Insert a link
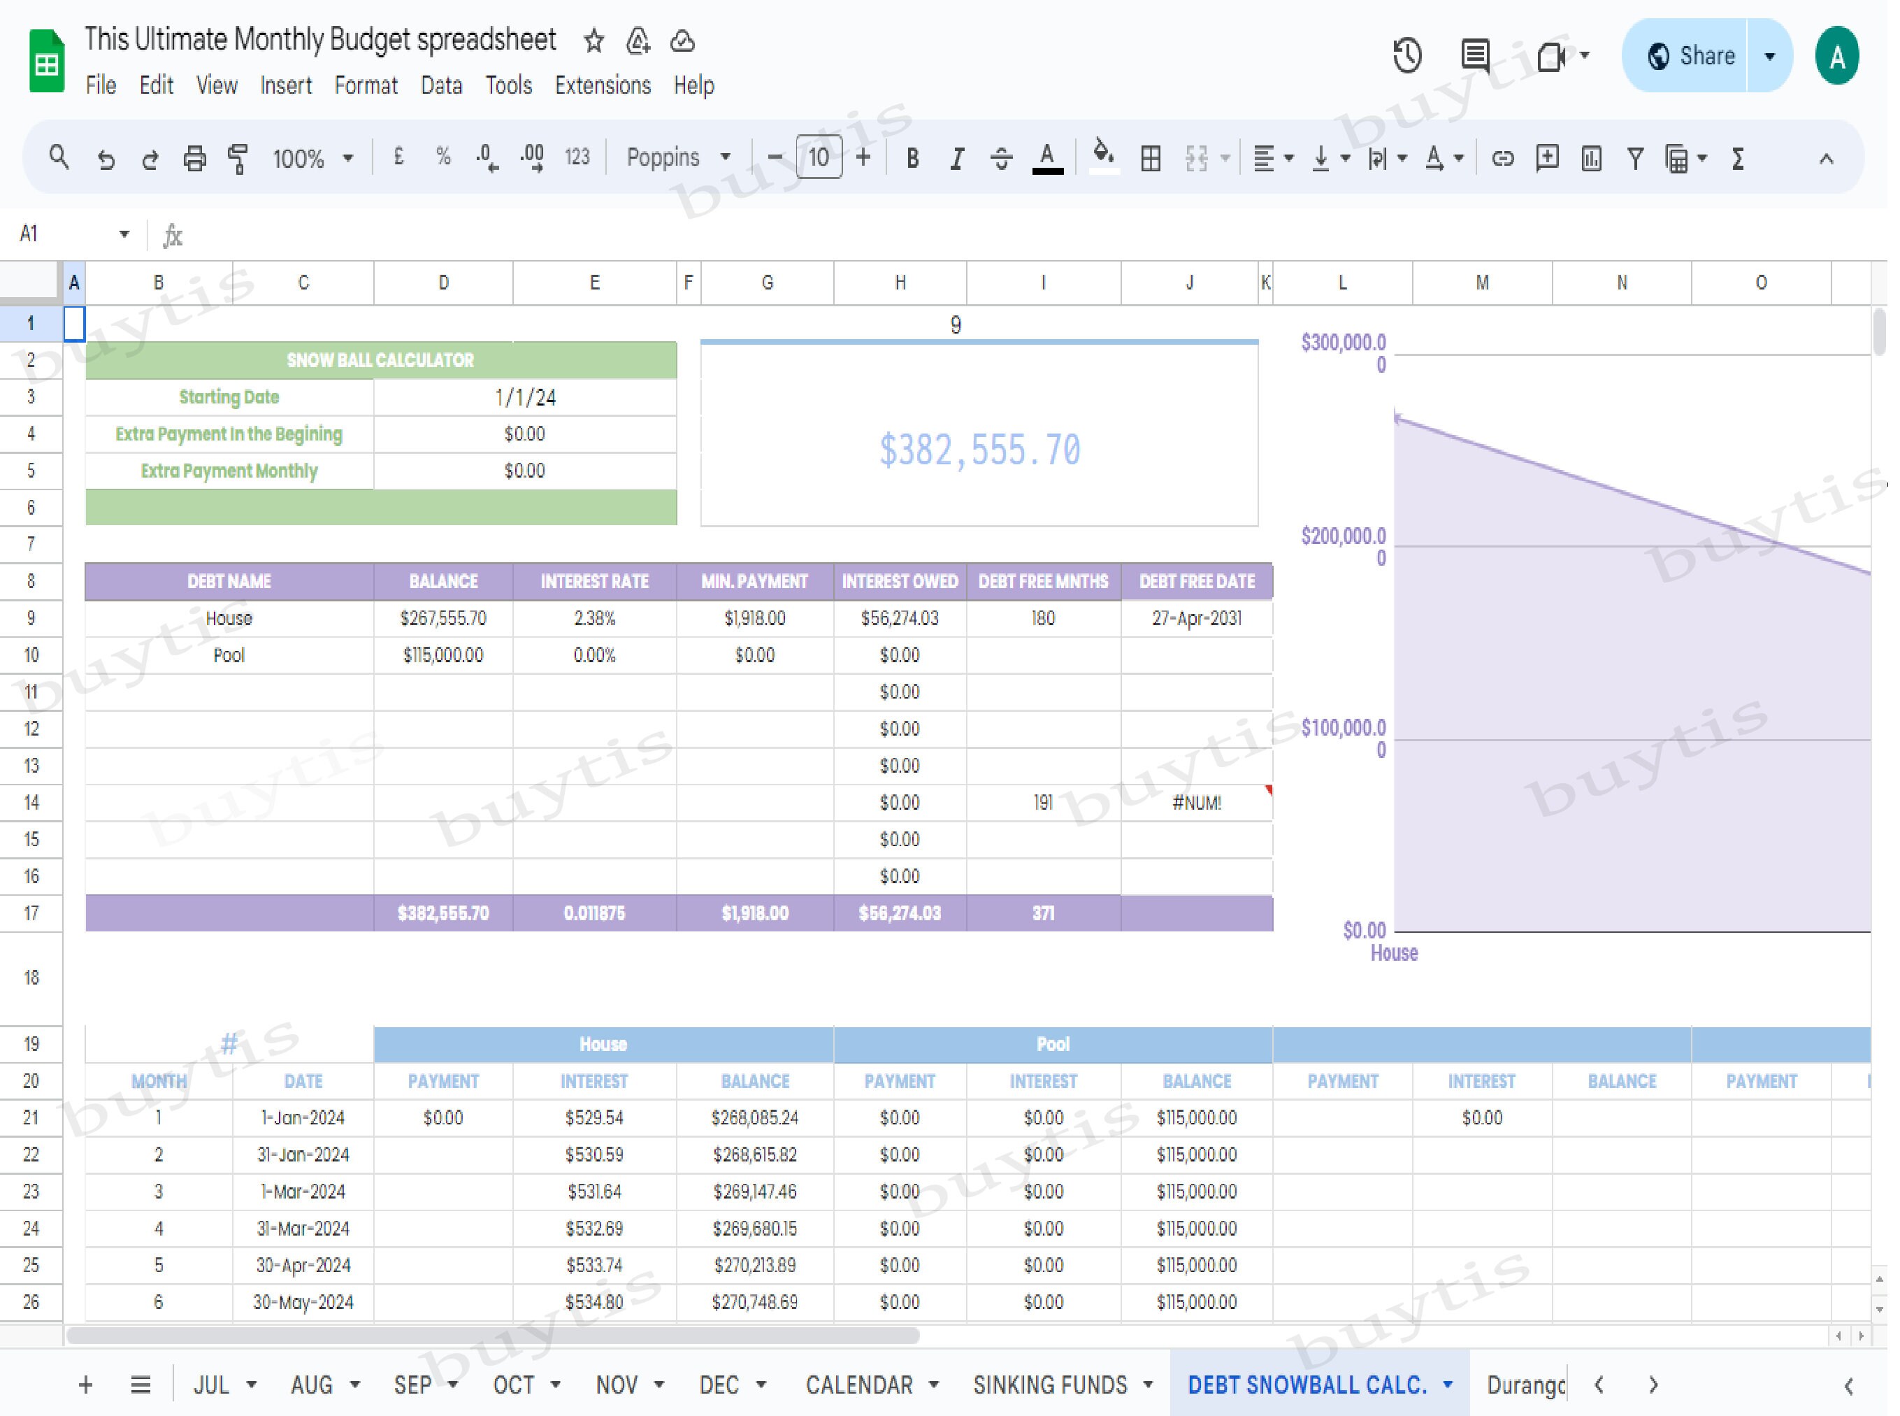The height and width of the screenshot is (1416, 1900). coord(1504,158)
